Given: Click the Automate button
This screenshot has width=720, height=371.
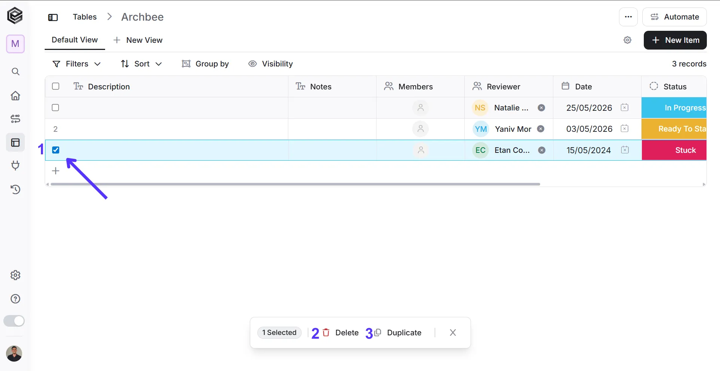Looking at the screenshot, I should (x=675, y=17).
